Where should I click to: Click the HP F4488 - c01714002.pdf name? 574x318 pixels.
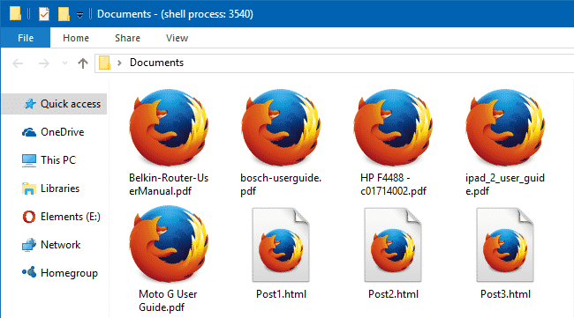[x=393, y=184]
